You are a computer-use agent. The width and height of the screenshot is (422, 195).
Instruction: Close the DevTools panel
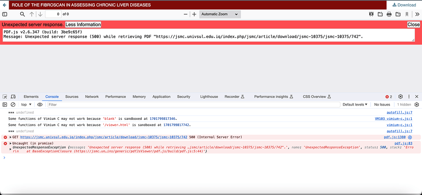tap(417, 96)
